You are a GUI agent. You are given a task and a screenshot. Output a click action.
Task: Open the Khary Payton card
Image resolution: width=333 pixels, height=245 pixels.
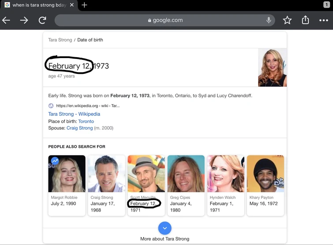click(x=266, y=186)
